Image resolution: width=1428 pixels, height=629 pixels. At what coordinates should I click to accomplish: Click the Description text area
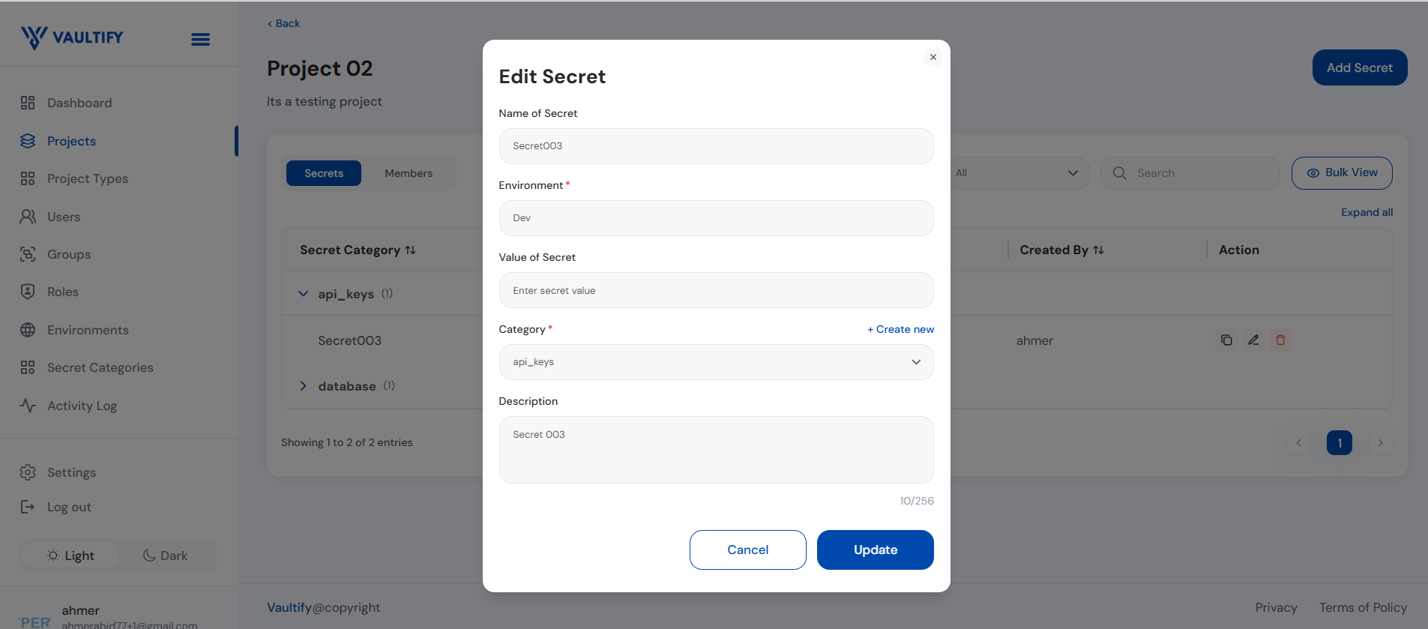click(716, 450)
